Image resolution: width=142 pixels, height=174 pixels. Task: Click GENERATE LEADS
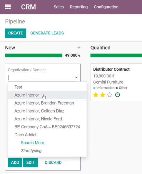pyautogui.click(x=47, y=33)
